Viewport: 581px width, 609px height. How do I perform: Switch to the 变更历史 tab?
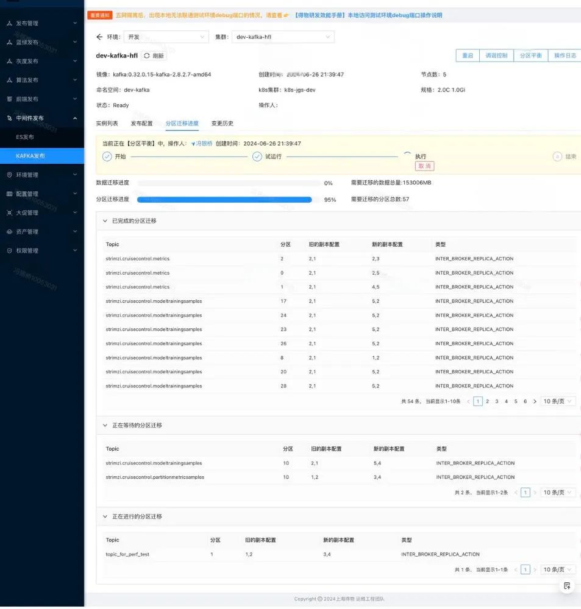pos(222,123)
